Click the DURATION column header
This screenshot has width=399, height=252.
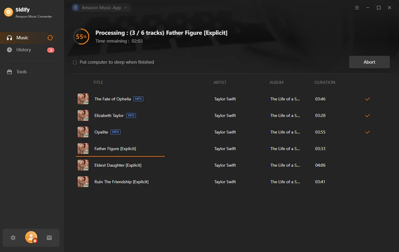pyautogui.click(x=325, y=82)
